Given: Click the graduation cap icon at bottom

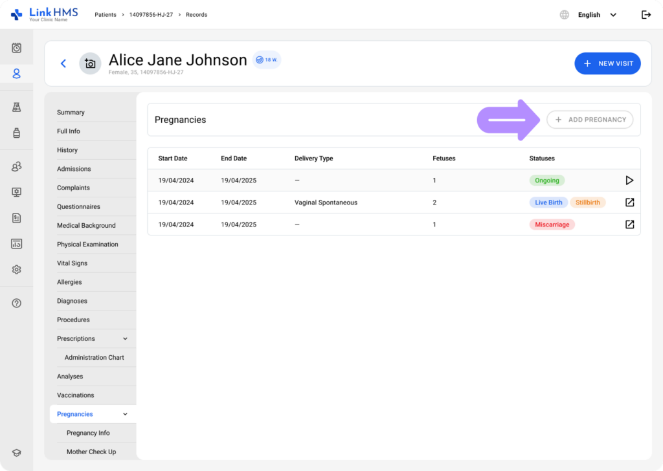Looking at the screenshot, I should point(17,453).
